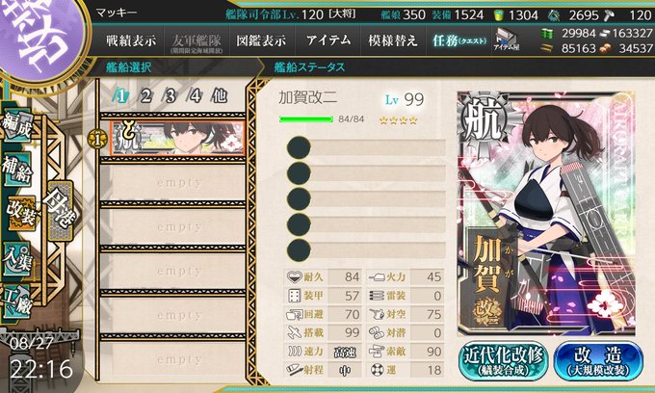The width and height of the screenshot is (655, 393).
Task: Click the 近代化改修 modernization button
Action: (x=504, y=360)
